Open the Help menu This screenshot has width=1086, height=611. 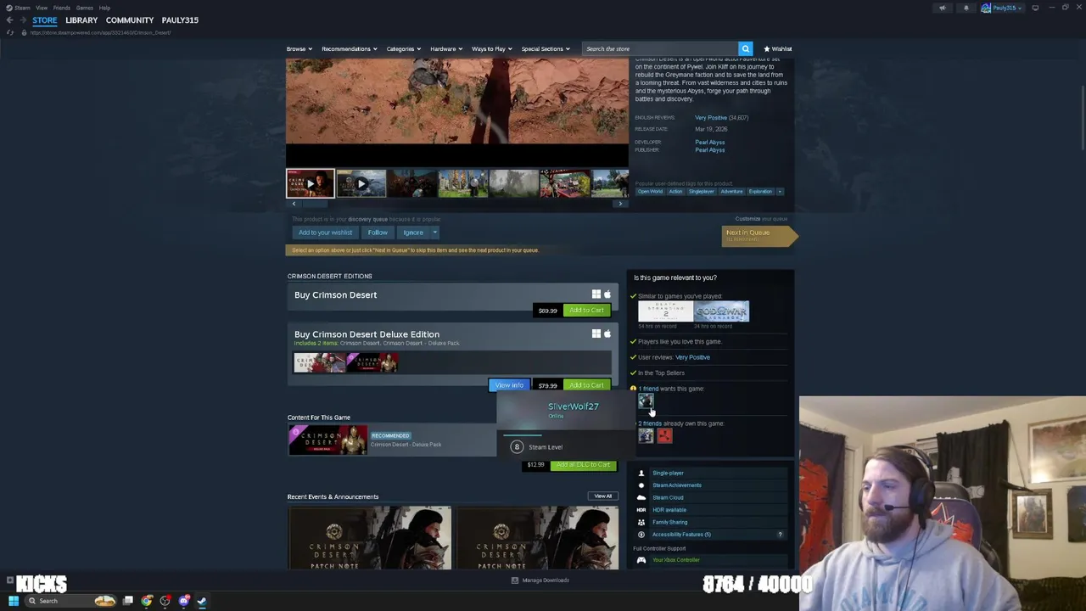(104, 8)
